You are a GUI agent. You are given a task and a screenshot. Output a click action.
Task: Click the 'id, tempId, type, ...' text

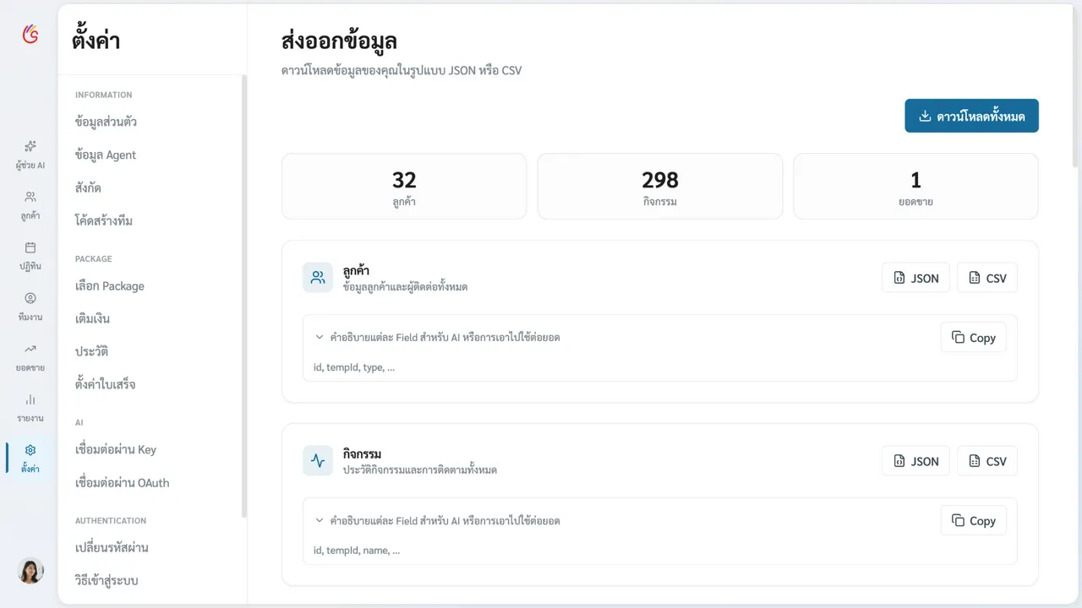coord(353,367)
